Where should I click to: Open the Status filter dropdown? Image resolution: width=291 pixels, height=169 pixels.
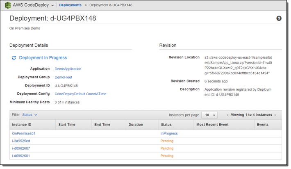point(30,115)
